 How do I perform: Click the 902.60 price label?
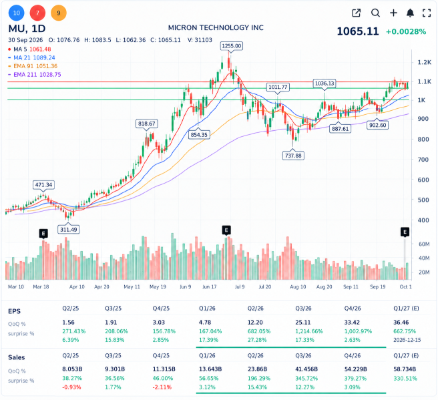(377, 125)
